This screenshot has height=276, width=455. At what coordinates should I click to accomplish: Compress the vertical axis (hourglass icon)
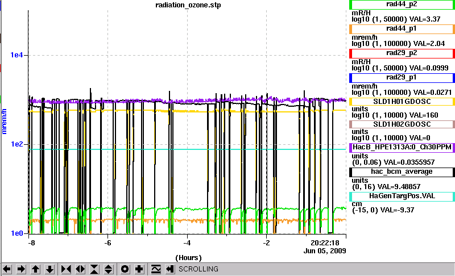tap(94, 269)
